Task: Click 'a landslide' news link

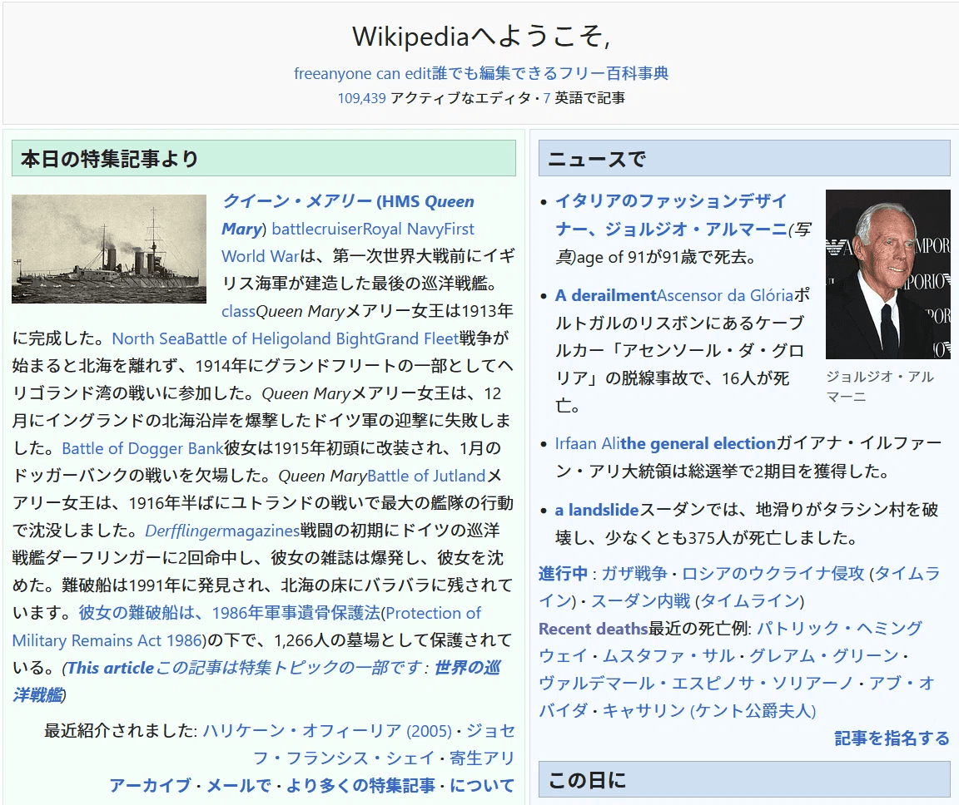Action: coord(597,510)
